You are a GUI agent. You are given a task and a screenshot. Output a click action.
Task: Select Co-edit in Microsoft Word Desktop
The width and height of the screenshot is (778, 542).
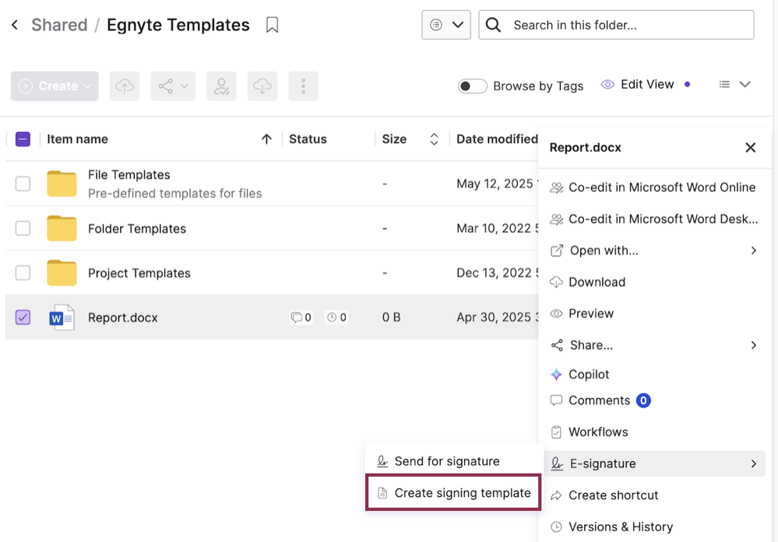654,219
